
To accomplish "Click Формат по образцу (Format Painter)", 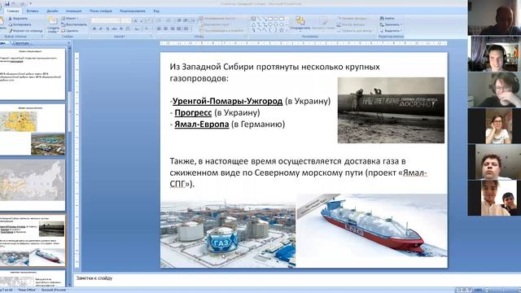I will tap(25, 31).
